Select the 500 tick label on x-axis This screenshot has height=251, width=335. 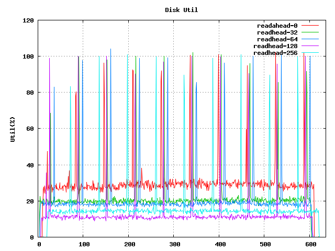coord(265,244)
